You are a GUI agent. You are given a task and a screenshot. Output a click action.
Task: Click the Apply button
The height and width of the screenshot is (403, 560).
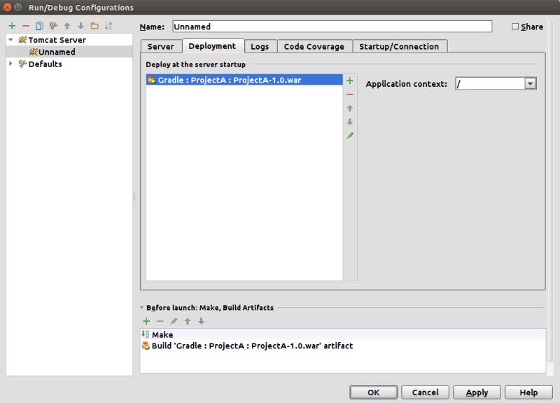pos(477,392)
